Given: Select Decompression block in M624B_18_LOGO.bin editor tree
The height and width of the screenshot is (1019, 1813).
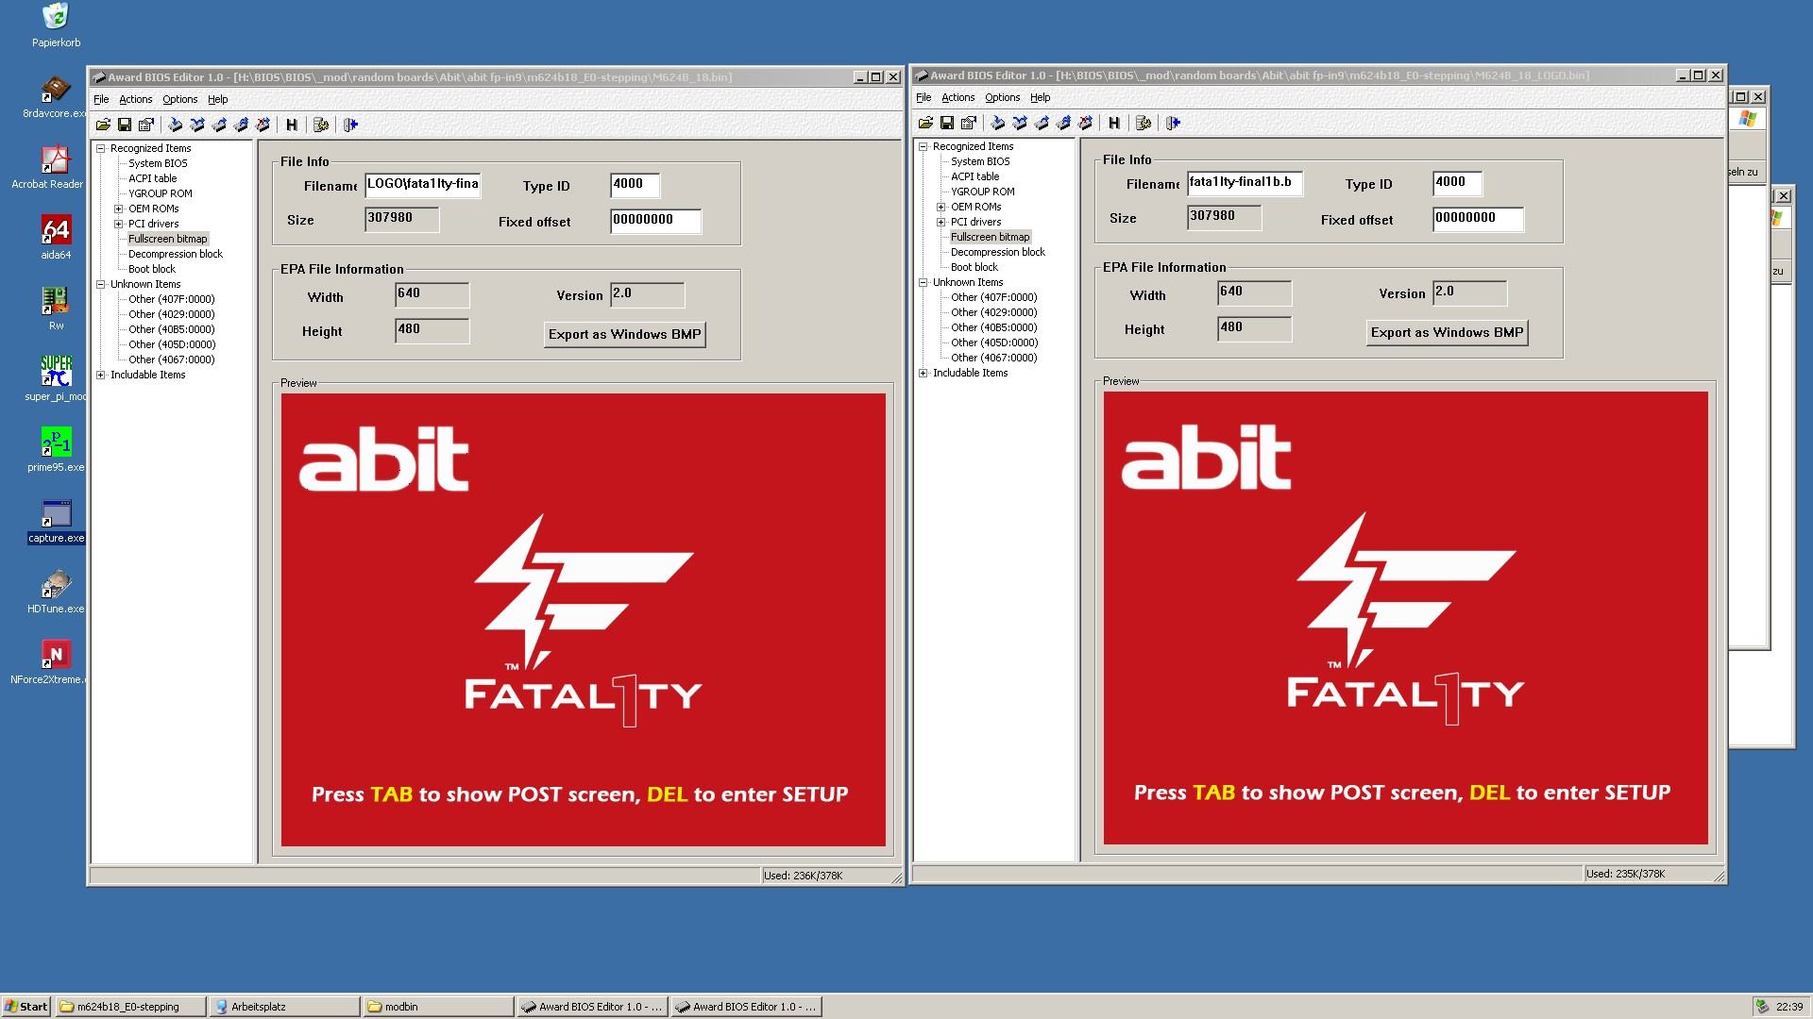Looking at the screenshot, I should 998,252.
